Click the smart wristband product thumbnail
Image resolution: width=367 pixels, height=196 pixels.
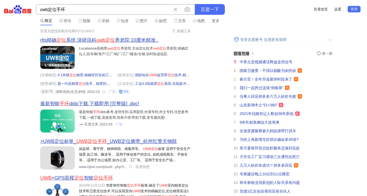click(x=57, y=158)
